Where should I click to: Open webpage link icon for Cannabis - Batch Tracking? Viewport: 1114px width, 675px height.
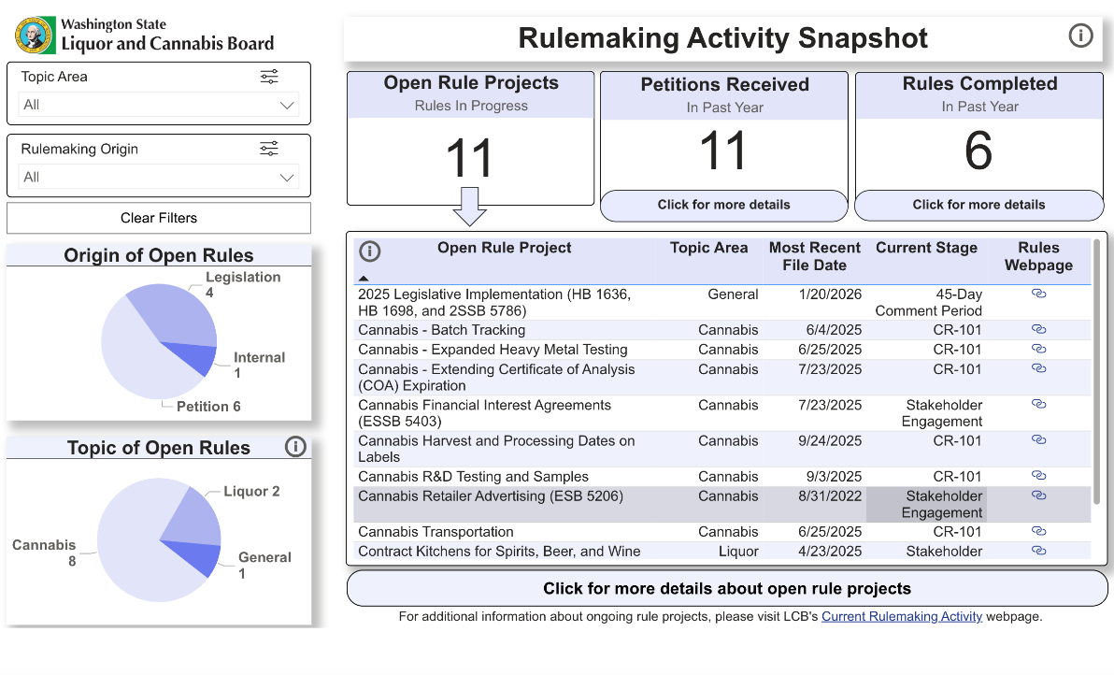coord(1038,330)
